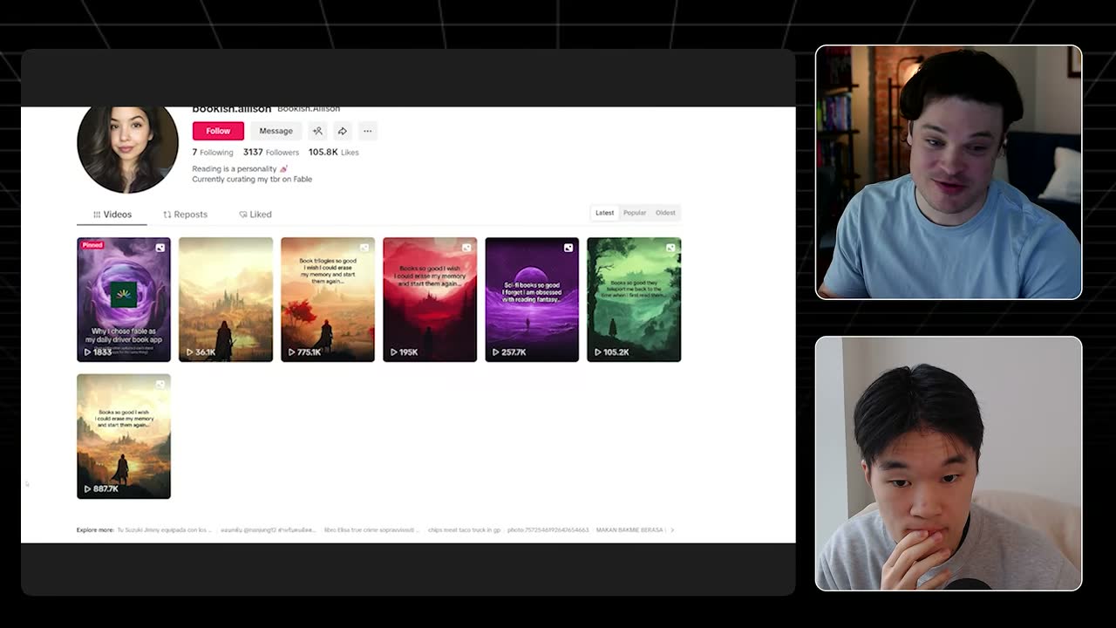Open the video with 36.1K views
The image size is (1116, 628).
pos(226,299)
